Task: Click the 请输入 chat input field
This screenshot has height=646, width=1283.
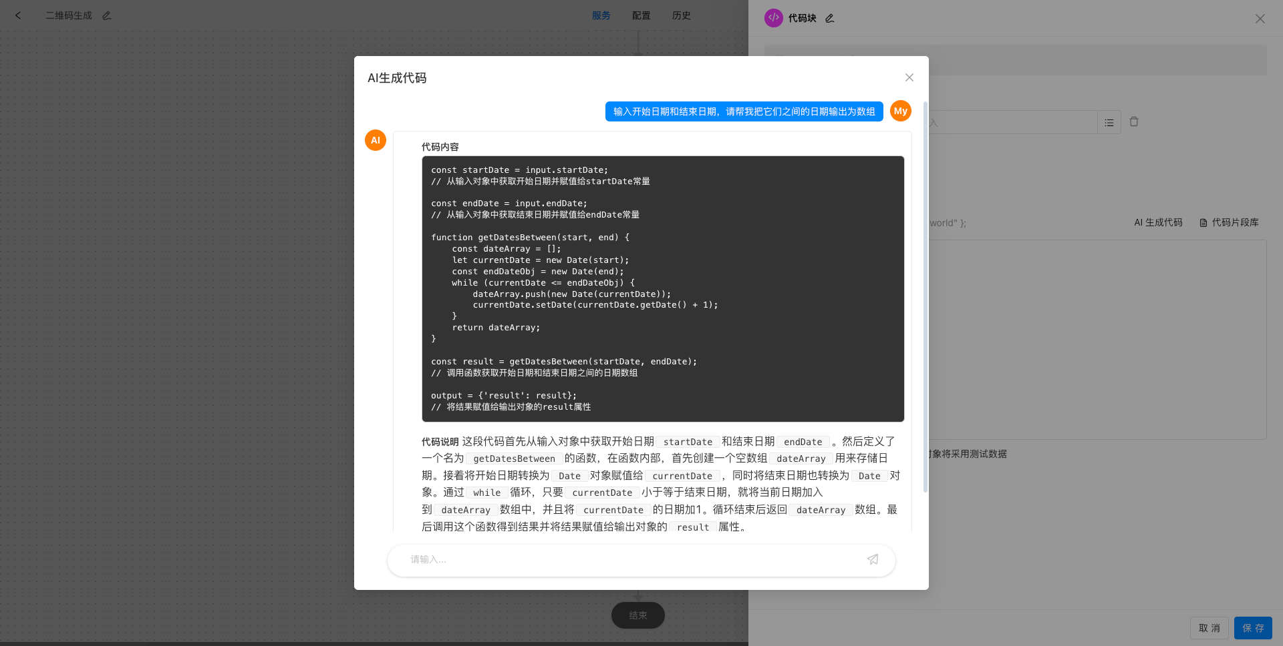Action: tap(601, 560)
